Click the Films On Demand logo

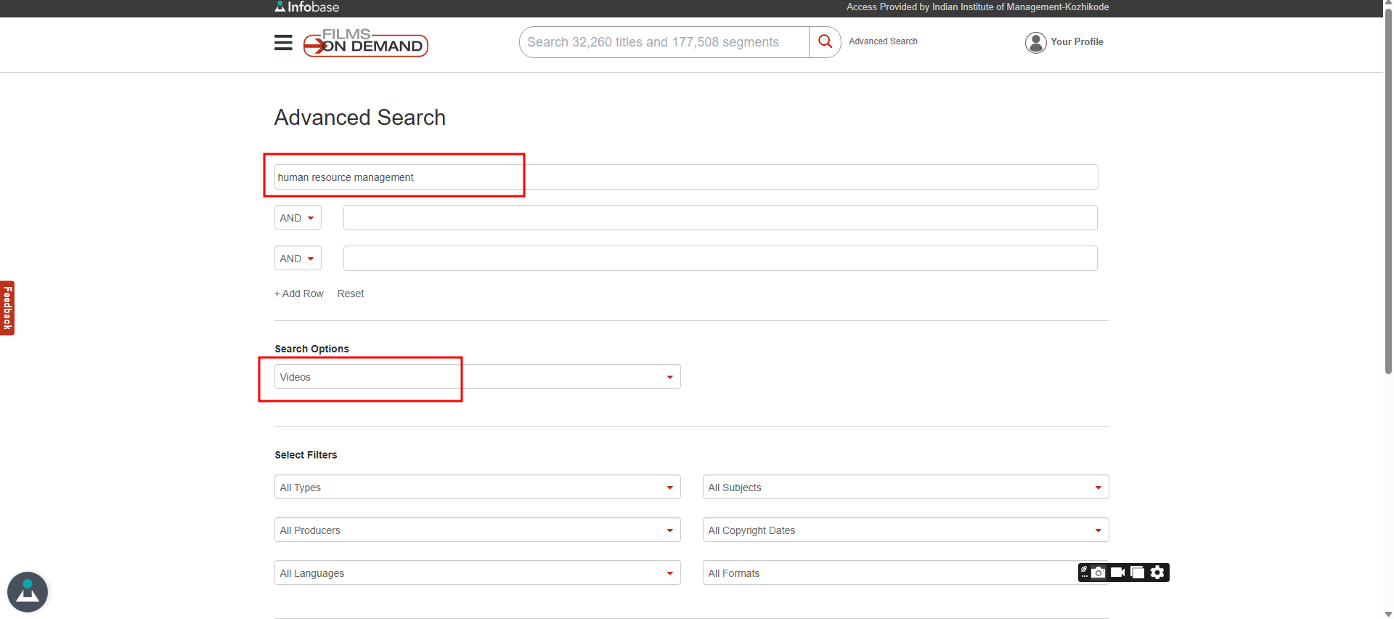coord(365,43)
